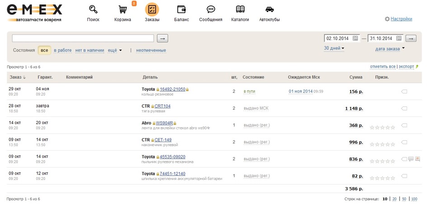Open the Корзина shopping cart

pos(123,10)
